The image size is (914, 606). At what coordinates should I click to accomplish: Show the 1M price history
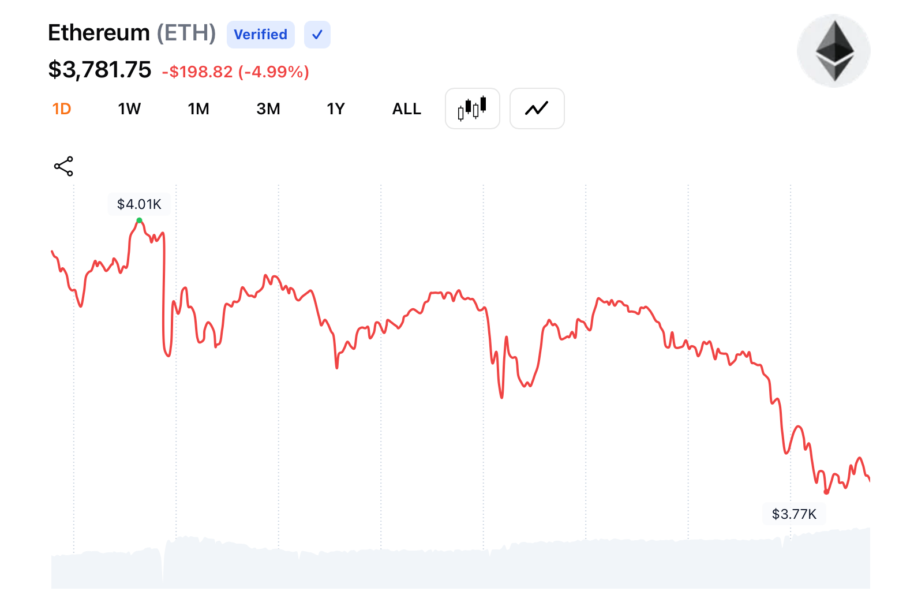[198, 109]
